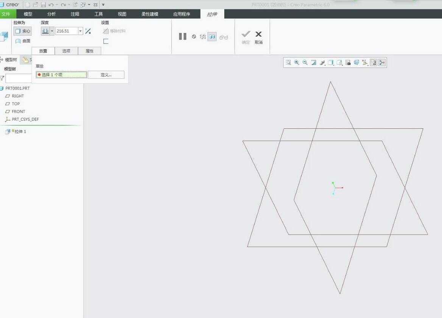
Task: Select the FRONT datum plane
Action: click(x=16, y=111)
